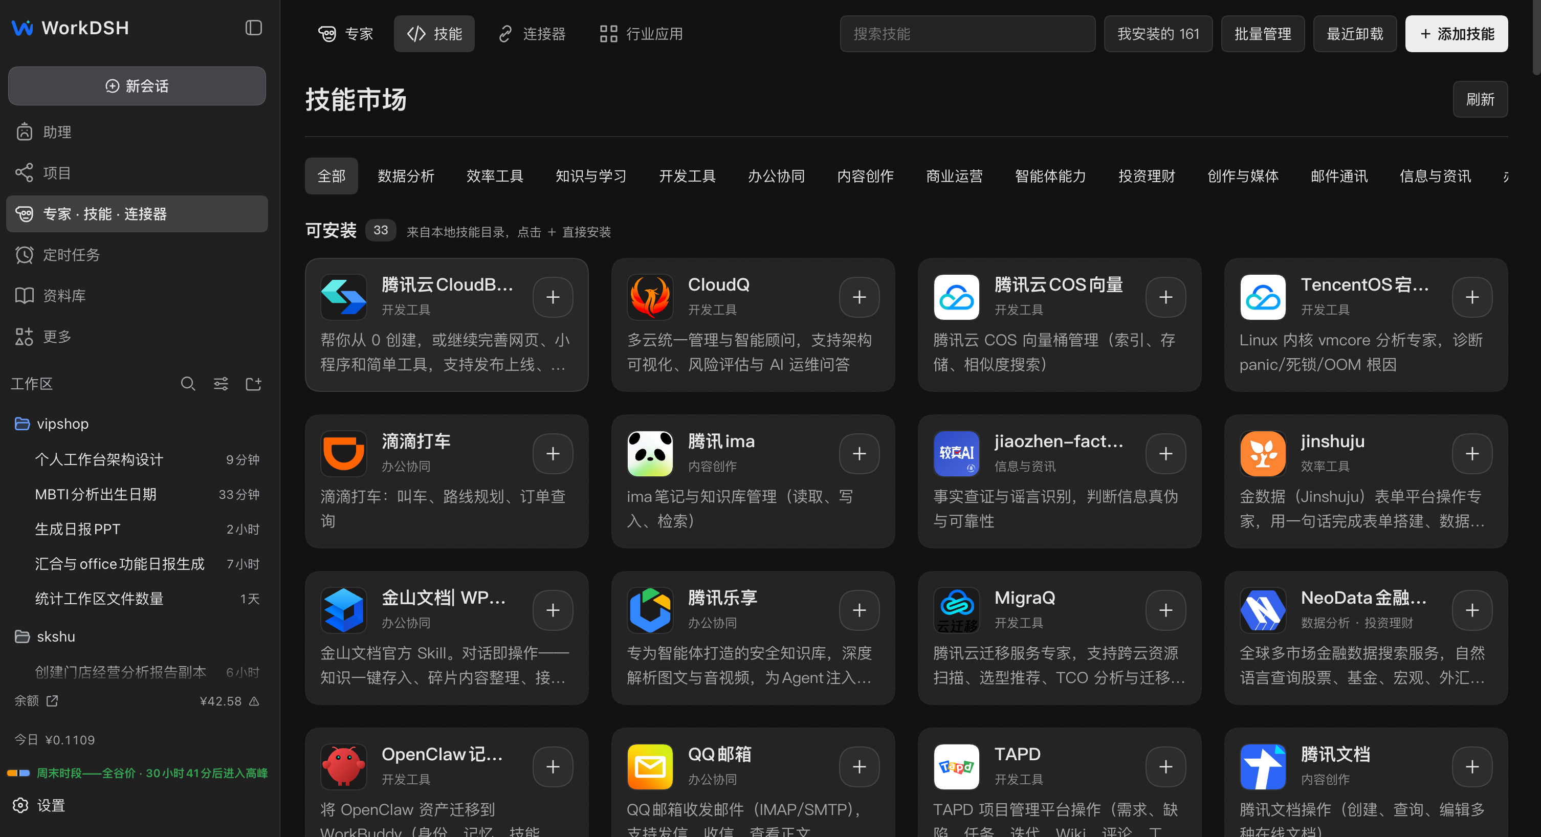This screenshot has height=837, width=1541.
Task: Filter skills by 数据分析 category
Action: [x=406, y=176]
